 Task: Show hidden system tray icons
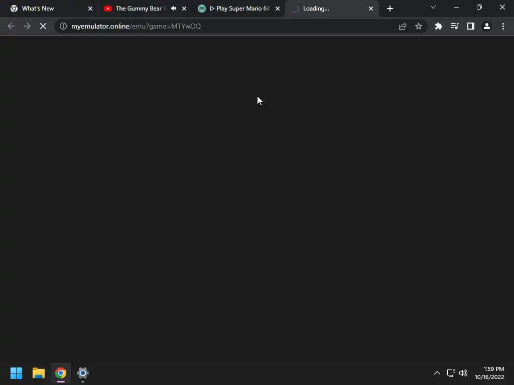coord(437,373)
